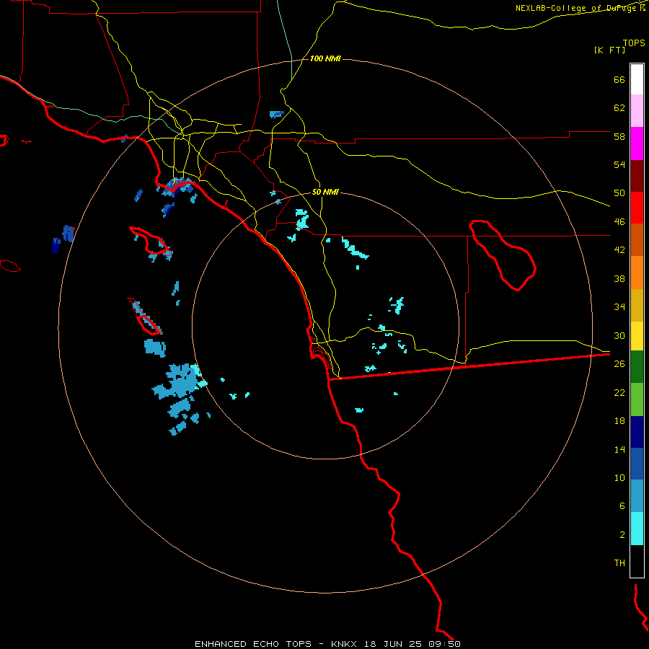The height and width of the screenshot is (649, 649).
Task: Click the "58" legend value
Action: [x=619, y=136]
